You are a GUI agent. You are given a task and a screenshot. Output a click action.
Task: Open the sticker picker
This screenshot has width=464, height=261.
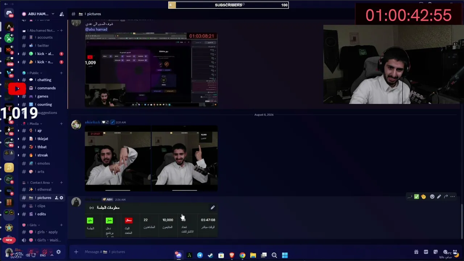[x=436, y=252]
